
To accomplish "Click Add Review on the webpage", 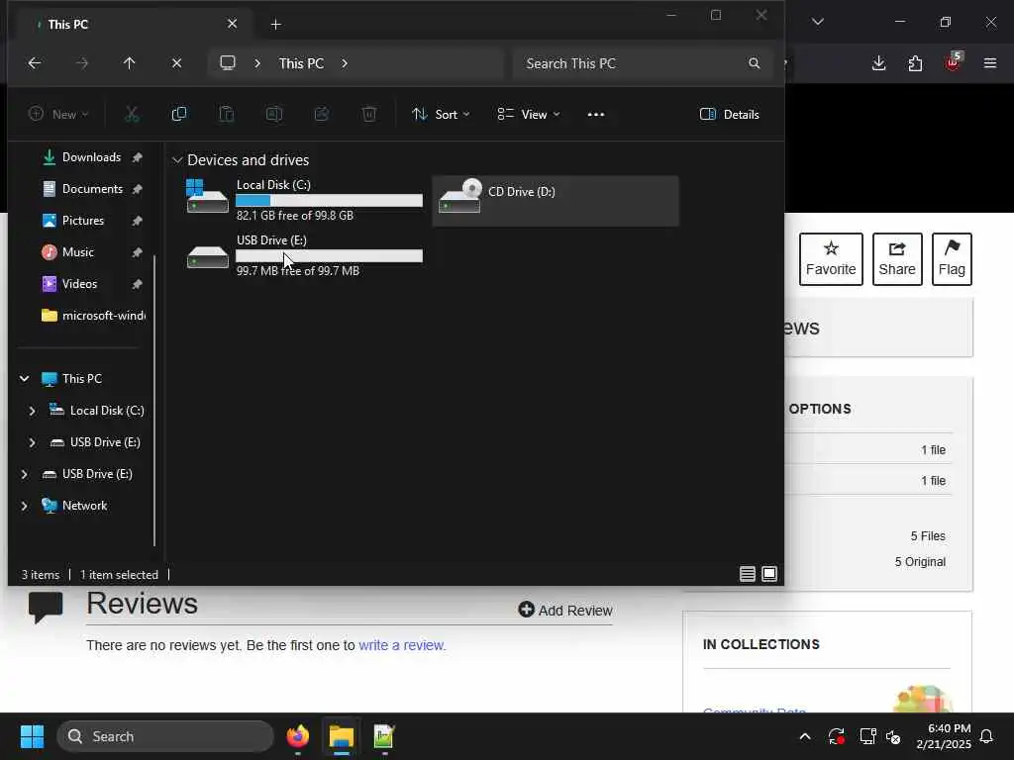I will pyautogui.click(x=564, y=610).
